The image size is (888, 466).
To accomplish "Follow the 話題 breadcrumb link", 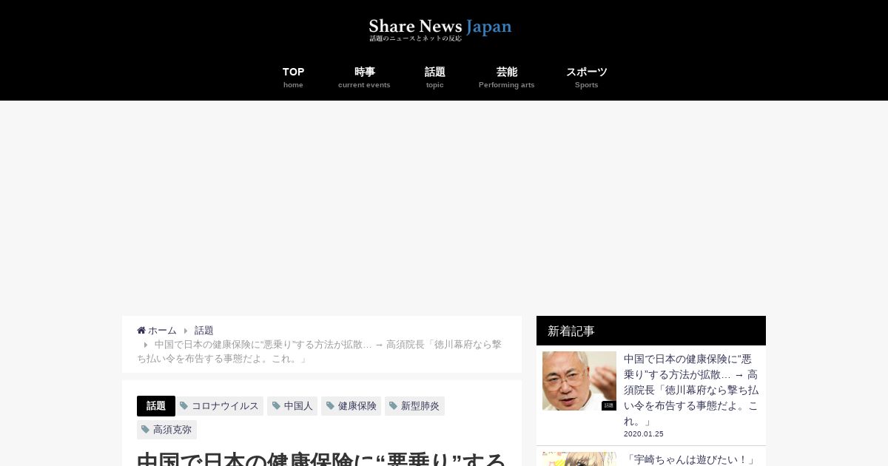I will coord(204,331).
